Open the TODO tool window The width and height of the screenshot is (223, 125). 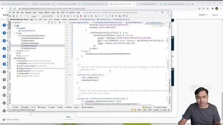(15, 107)
